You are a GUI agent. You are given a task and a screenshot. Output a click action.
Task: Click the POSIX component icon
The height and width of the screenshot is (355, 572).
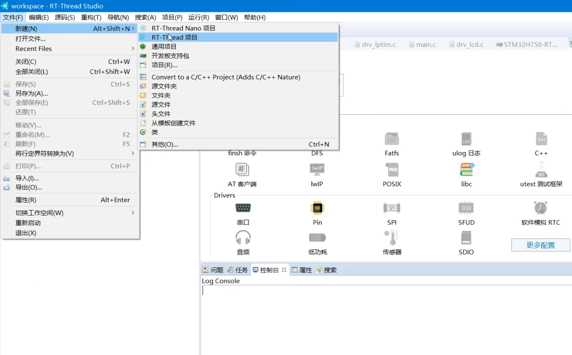[x=392, y=169]
